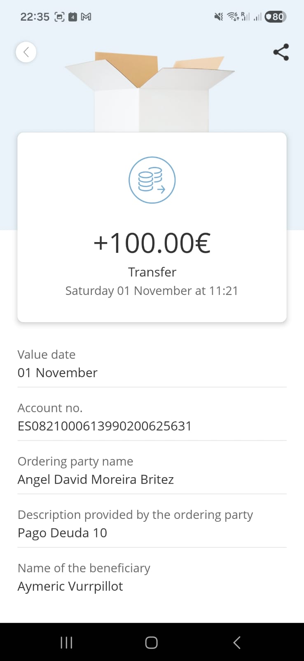Tap the Gmail notification icon in status bar
This screenshot has height=661, width=304.
click(86, 17)
